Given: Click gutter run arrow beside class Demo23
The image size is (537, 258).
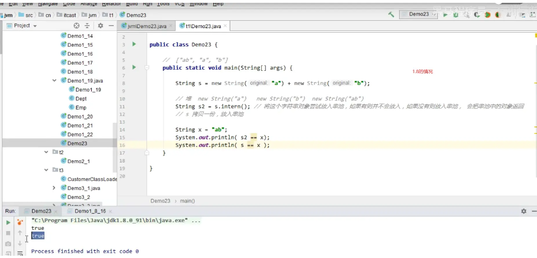Looking at the screenshot, I should pos(134,44).
